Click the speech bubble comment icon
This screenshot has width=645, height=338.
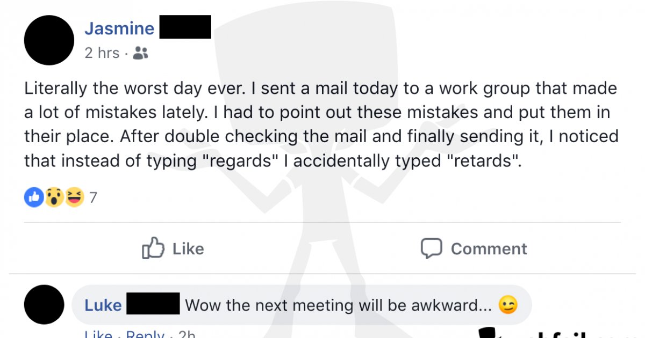coord(431,248)
